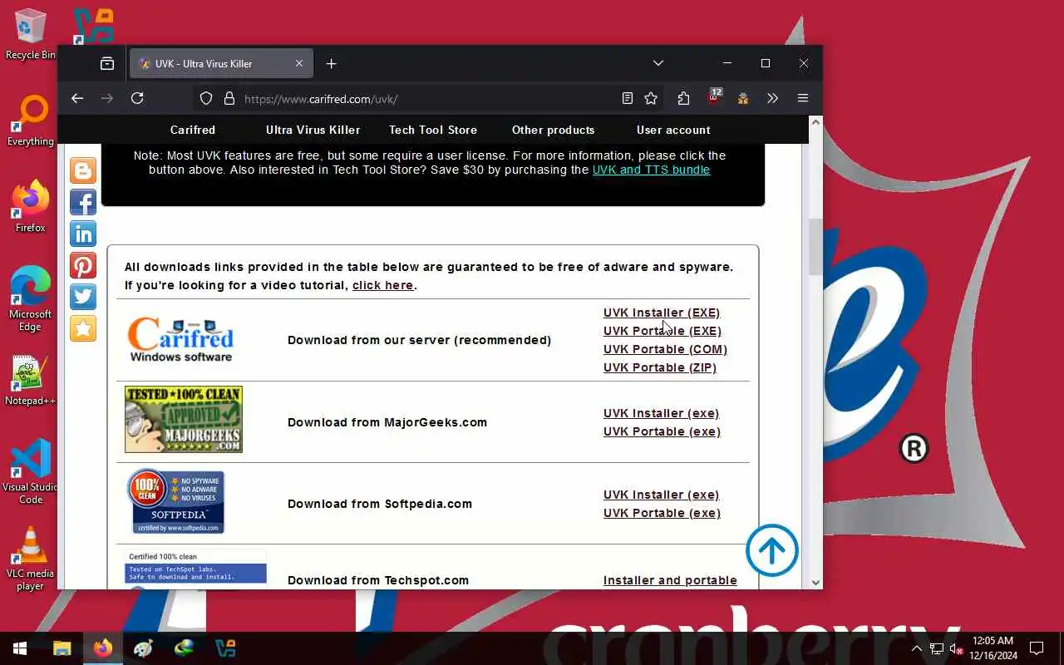Click the blue scroll-to-top arrow button
Screen dimensions: 1064x665
tap(771, 550)
